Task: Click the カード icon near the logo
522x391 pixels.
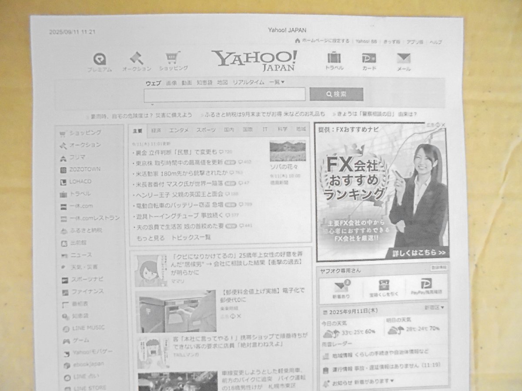Action: [368, 59]
